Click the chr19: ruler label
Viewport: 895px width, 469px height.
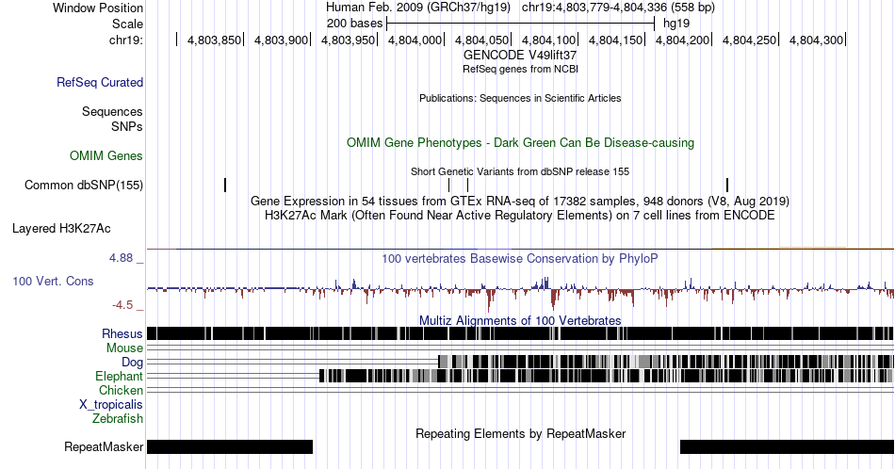click(x=126, y=40)
